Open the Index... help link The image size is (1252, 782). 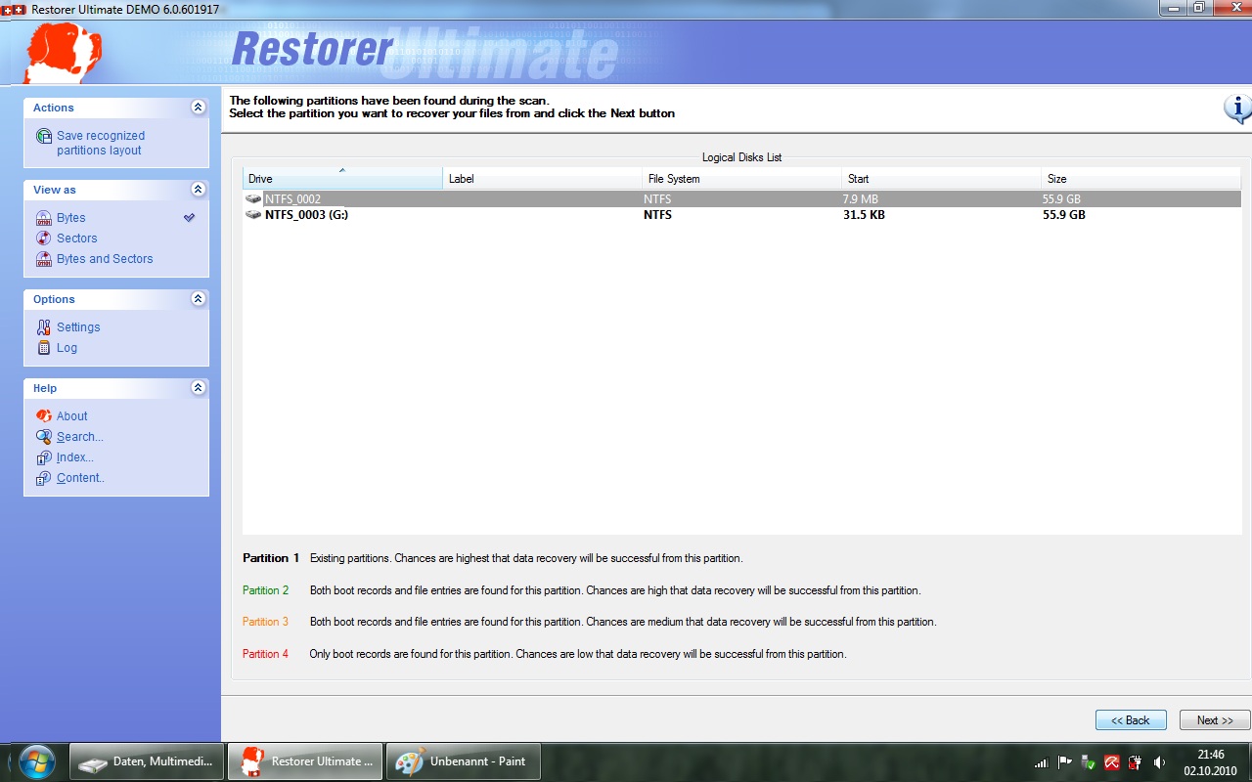[x=75, y=457]
